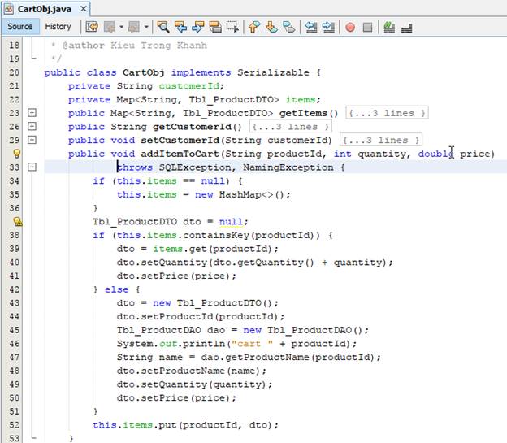Screen dimensions: 507x443
Task: Select the CartObj.java file tab
Action: 45,9
